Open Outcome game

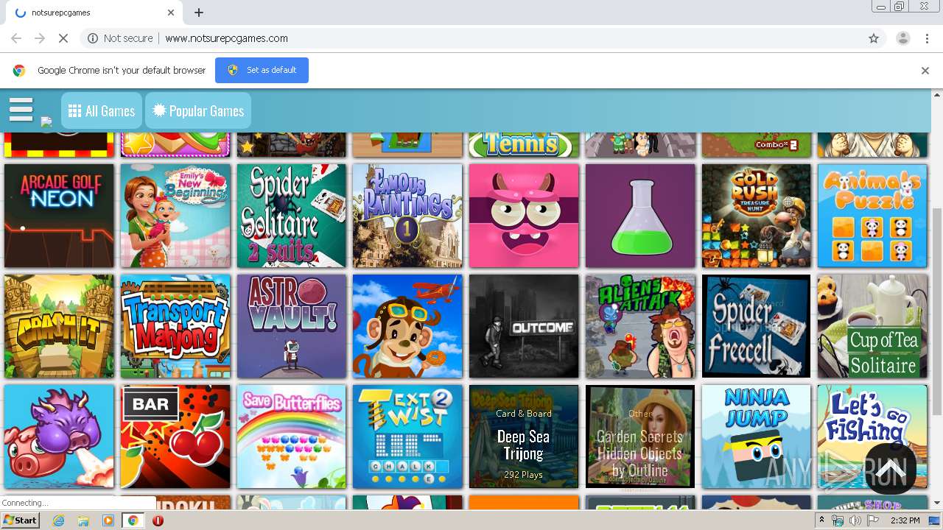click(x=524, y=326)
